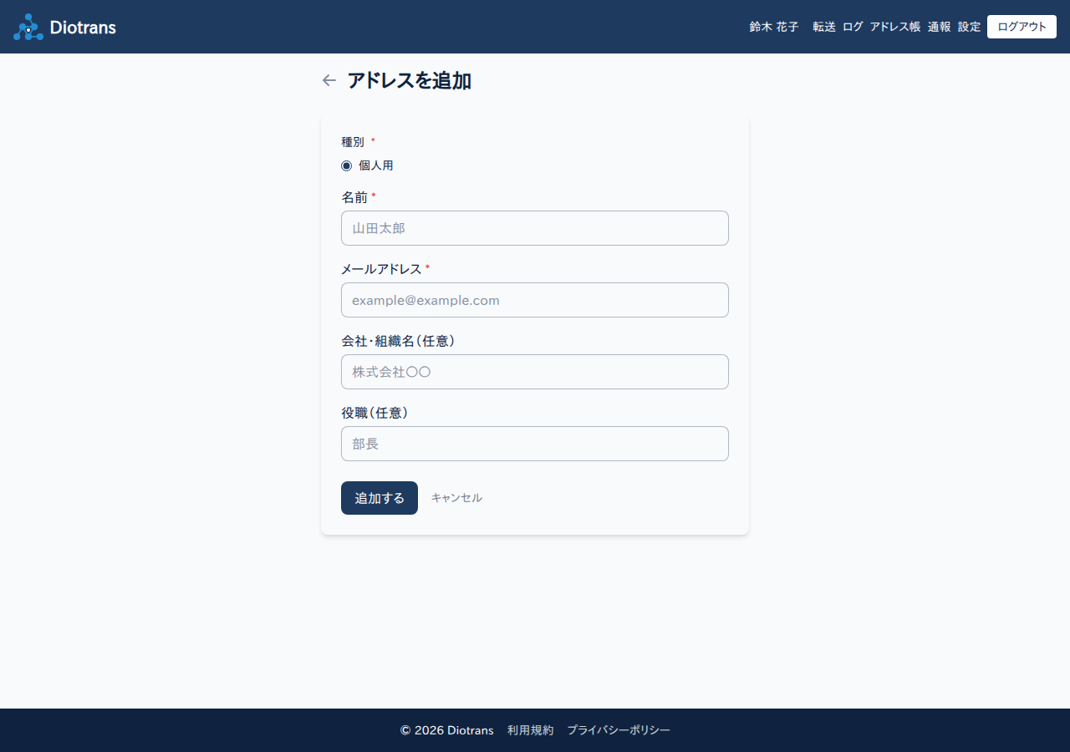This screenshot has height=752, width=1070.
Task: Focus the 役職 input field
Action: coord(535,444)
